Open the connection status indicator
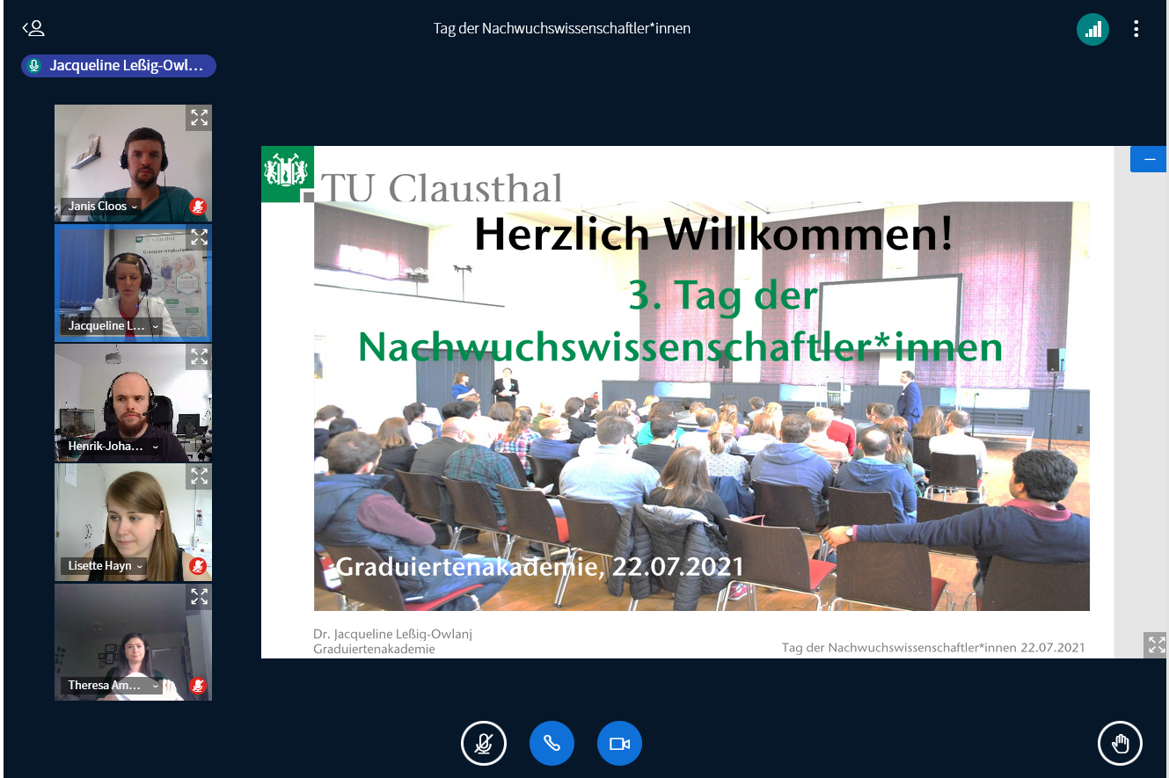 click(1092, 29)
